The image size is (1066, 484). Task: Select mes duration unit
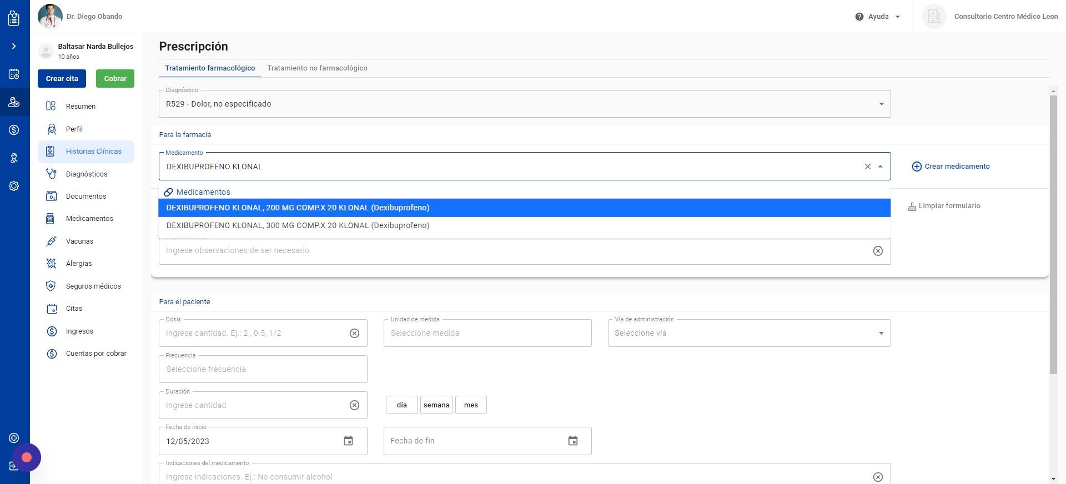click(x=471, y=405)
